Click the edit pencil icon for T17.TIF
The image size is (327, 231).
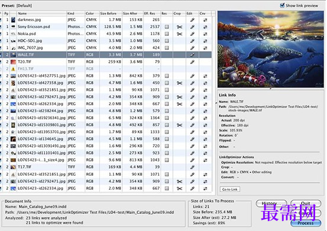tap(192, 167)
